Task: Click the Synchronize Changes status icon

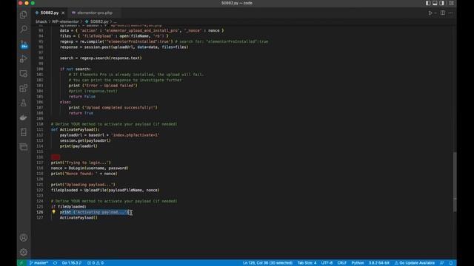Action: click(x=55, y=263)
